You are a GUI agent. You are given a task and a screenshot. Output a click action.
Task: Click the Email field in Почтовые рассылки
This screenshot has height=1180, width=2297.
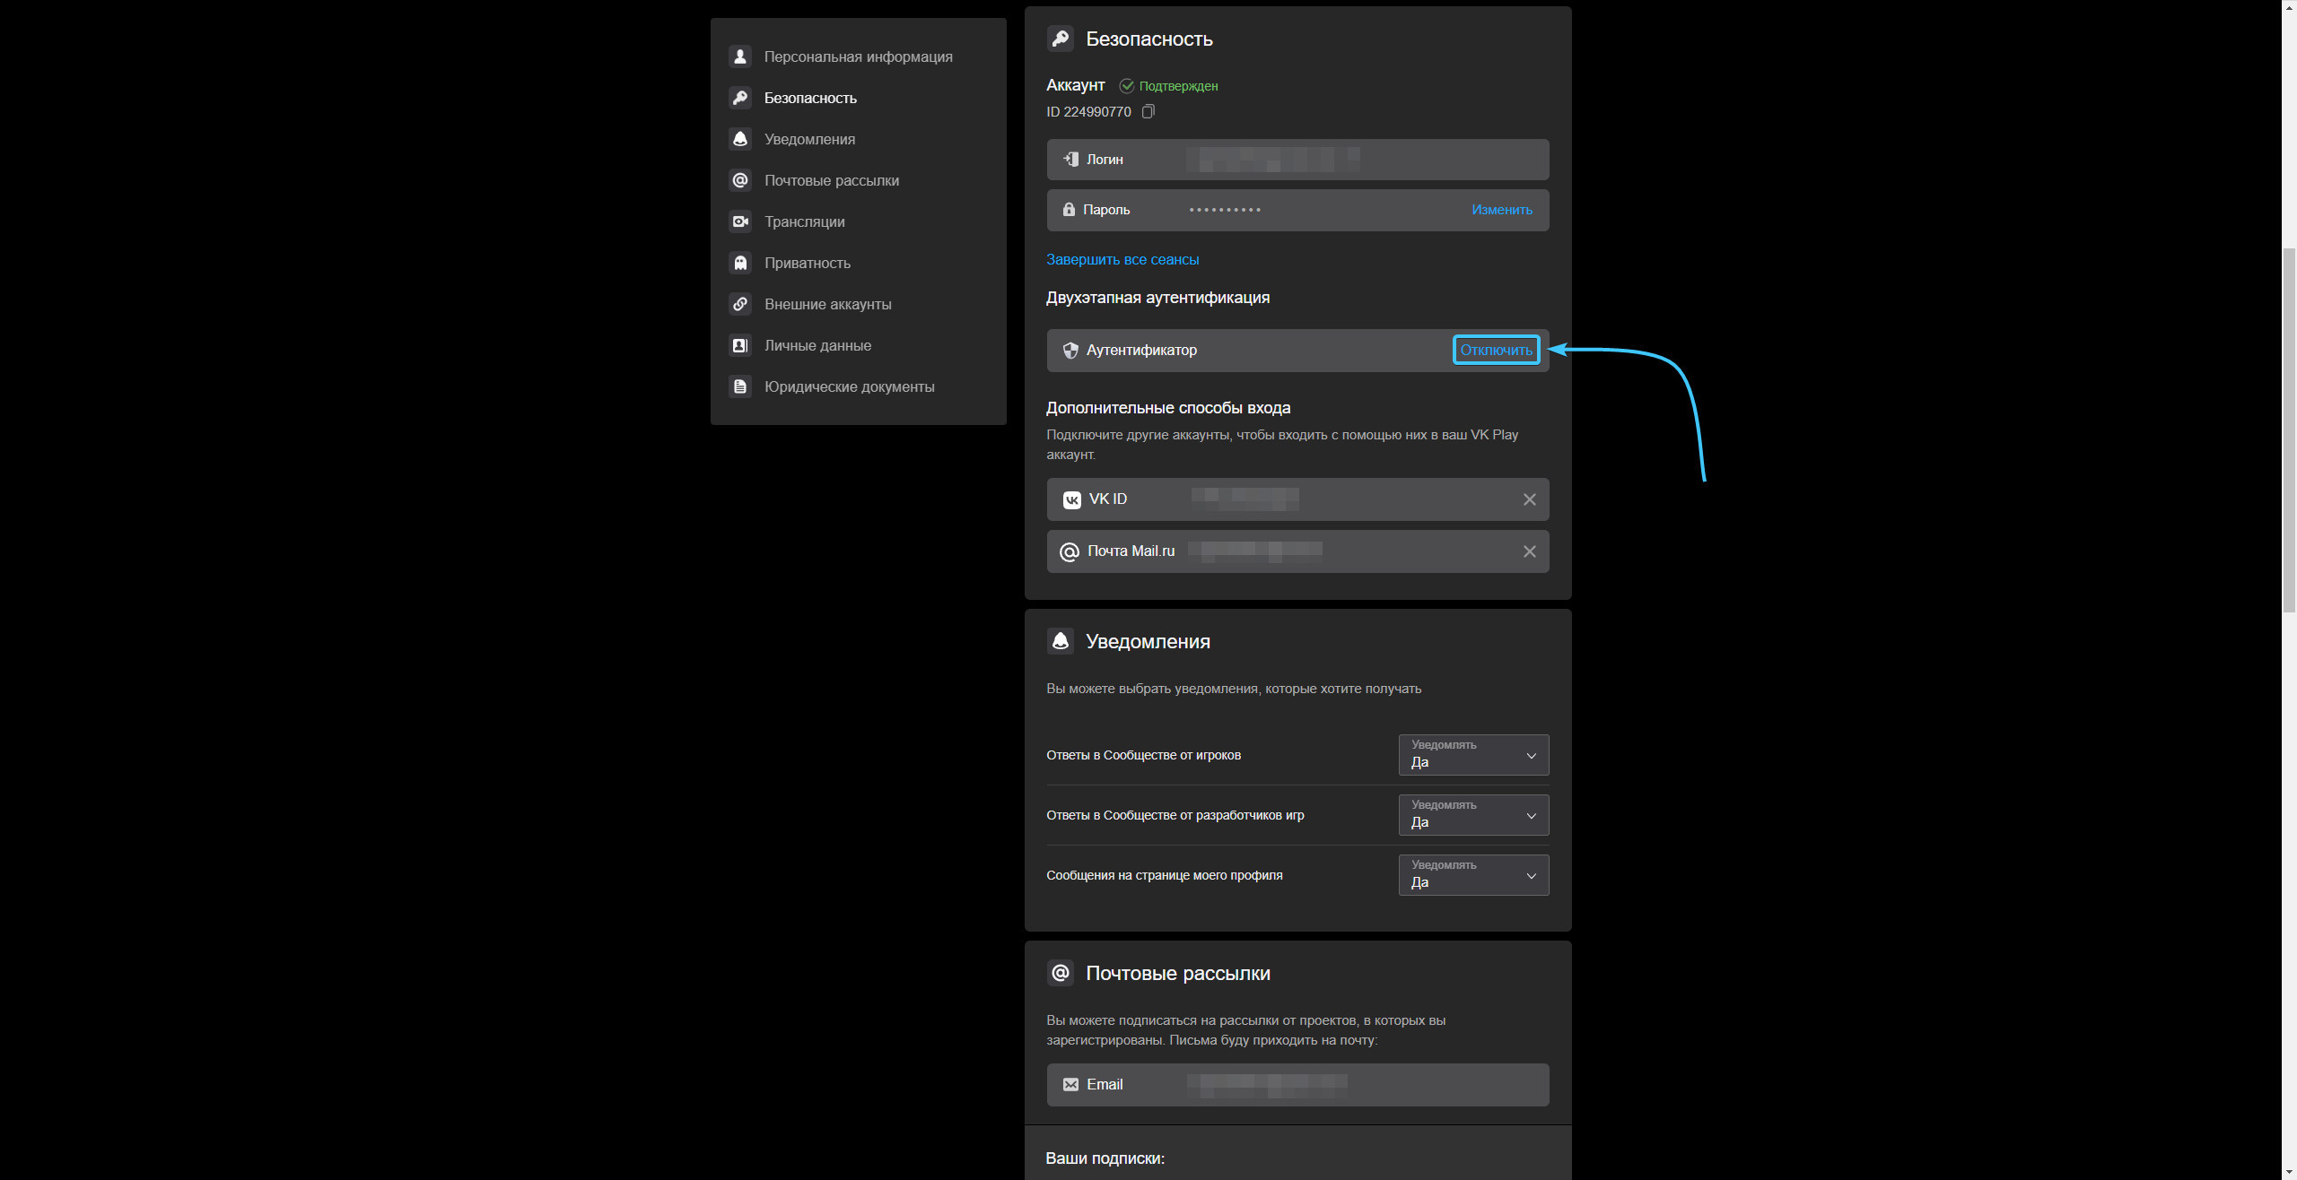tap(1297, 1085)
